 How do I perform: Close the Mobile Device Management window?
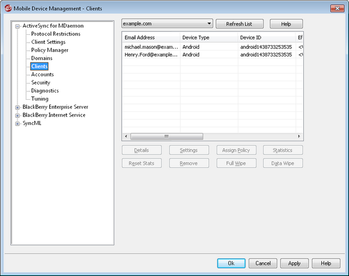tap(337, 8)
